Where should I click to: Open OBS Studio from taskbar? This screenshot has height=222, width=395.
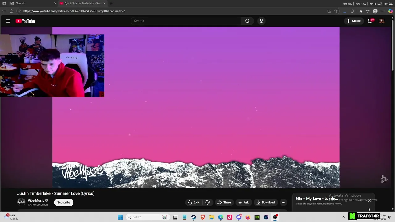(275, 217)
